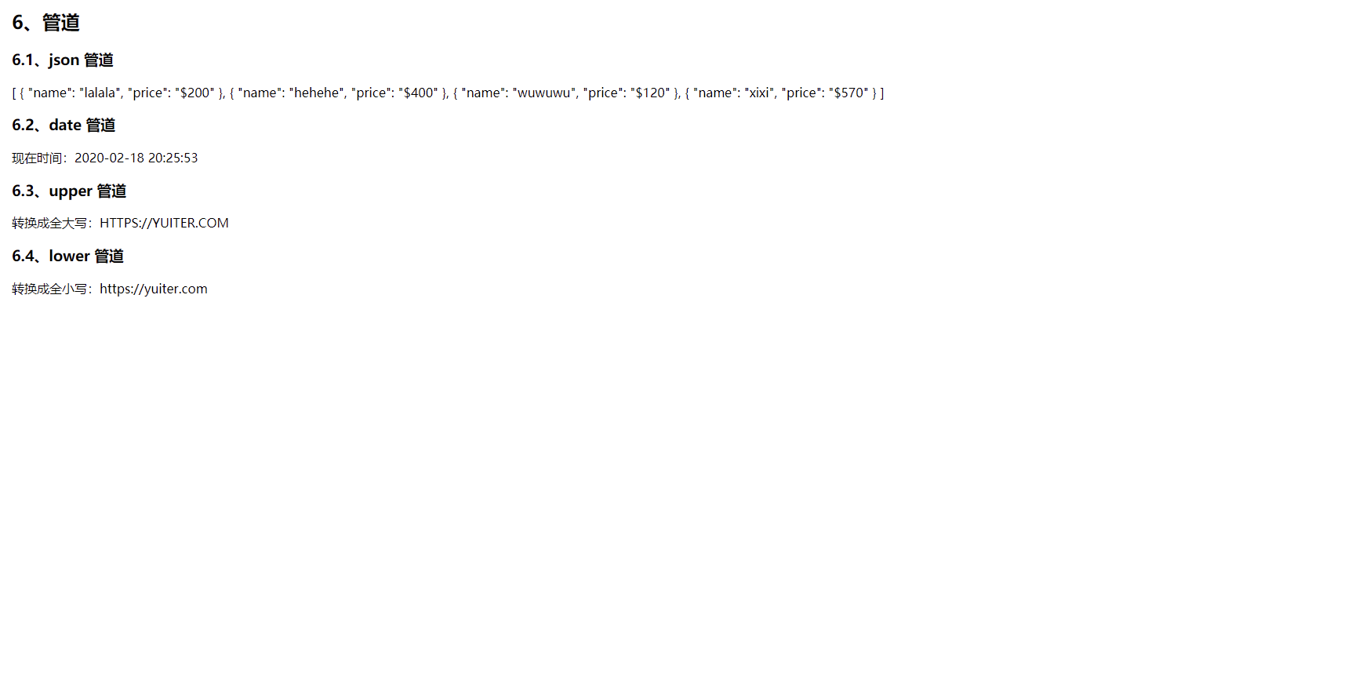Screen dimensions: 1366x695
Task: Click the "6.2、date 管道" subheading
Action: pos(64,126)
